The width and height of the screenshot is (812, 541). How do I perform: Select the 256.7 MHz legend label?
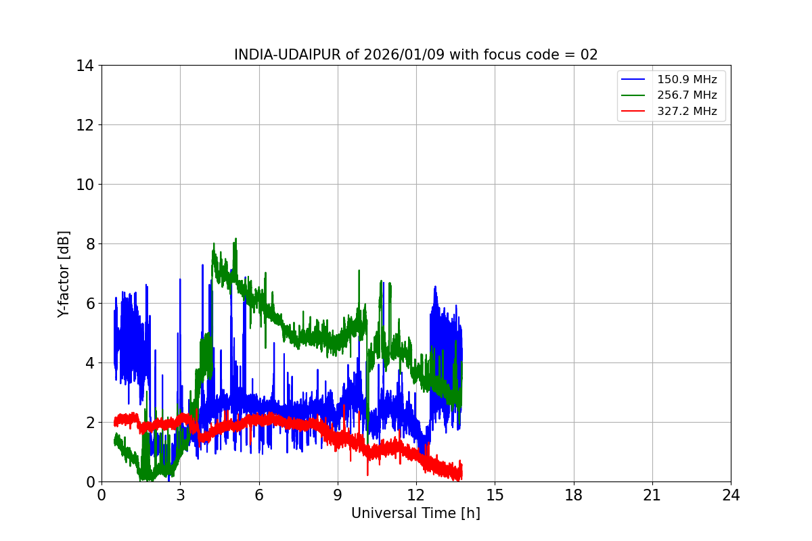click(687, 95)
